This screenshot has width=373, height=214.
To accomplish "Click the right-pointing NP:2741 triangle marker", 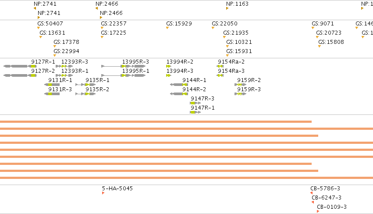I will click(39, 18).
